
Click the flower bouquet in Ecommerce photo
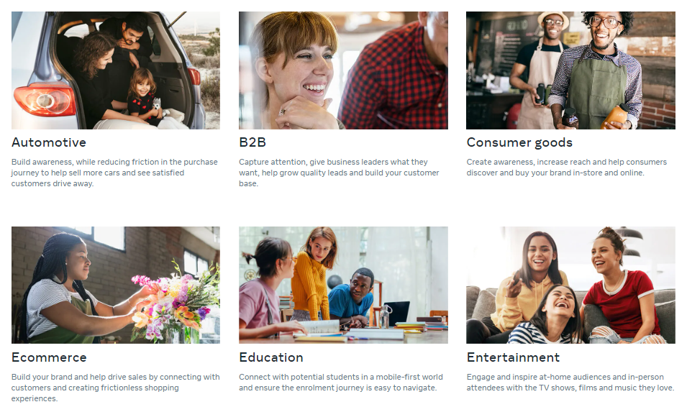point(176,302)
